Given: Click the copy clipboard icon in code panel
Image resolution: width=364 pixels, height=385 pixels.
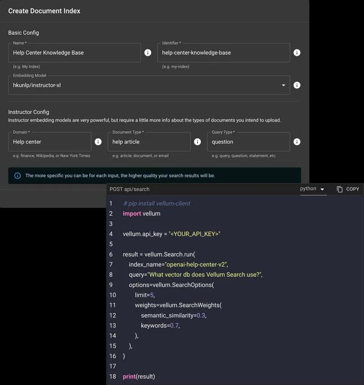Looking at the screenshot, I should coord(339,189).
